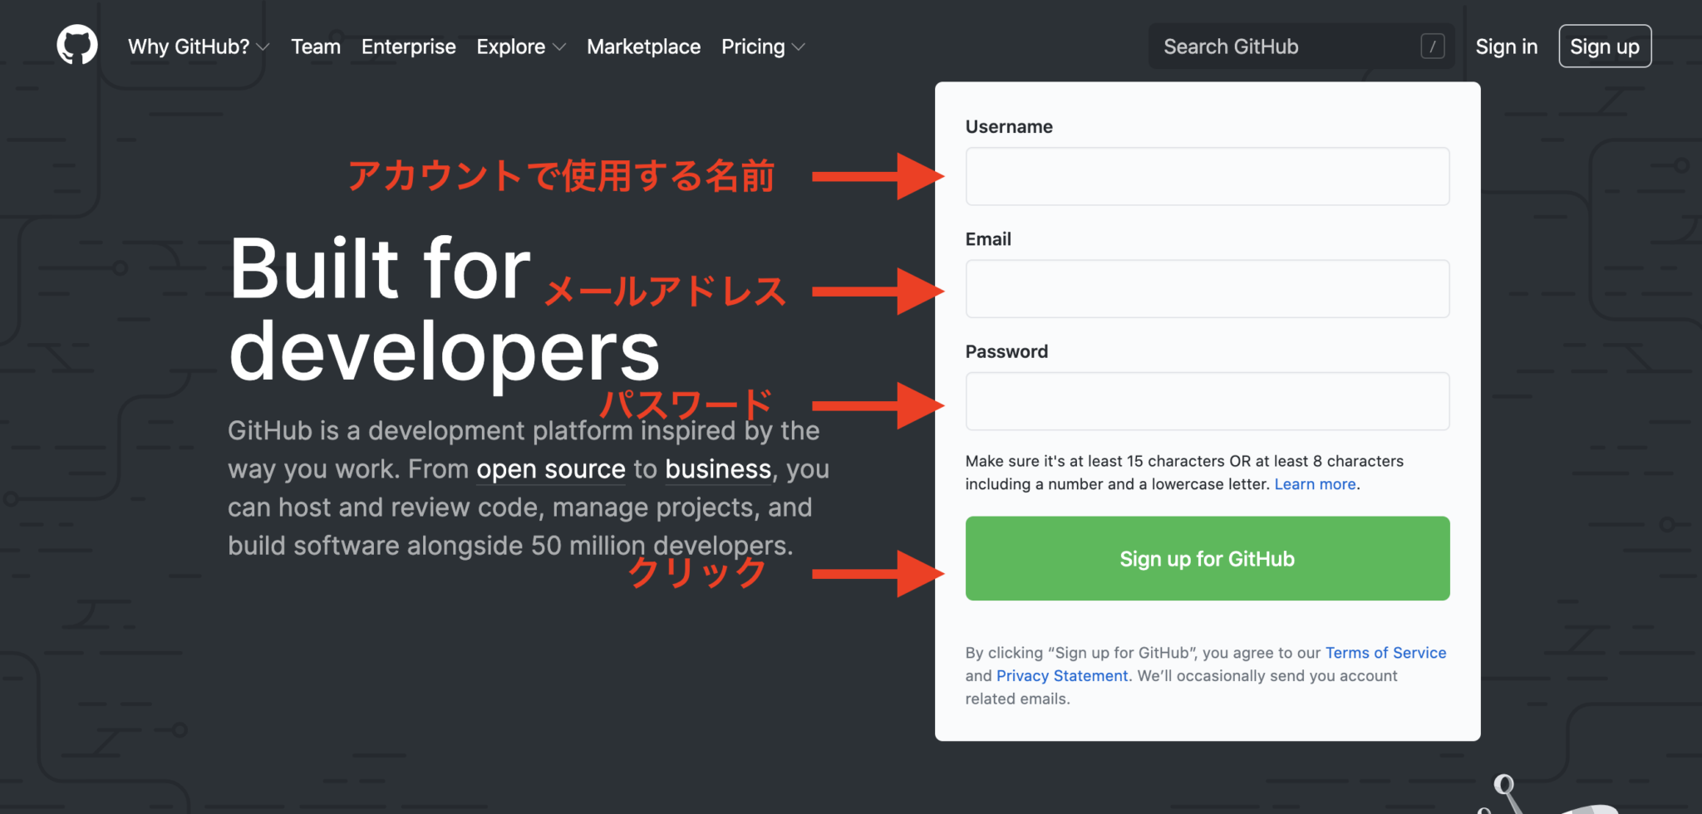Click the Username input field
The image size is (1702, 814).
point(1207,176)
